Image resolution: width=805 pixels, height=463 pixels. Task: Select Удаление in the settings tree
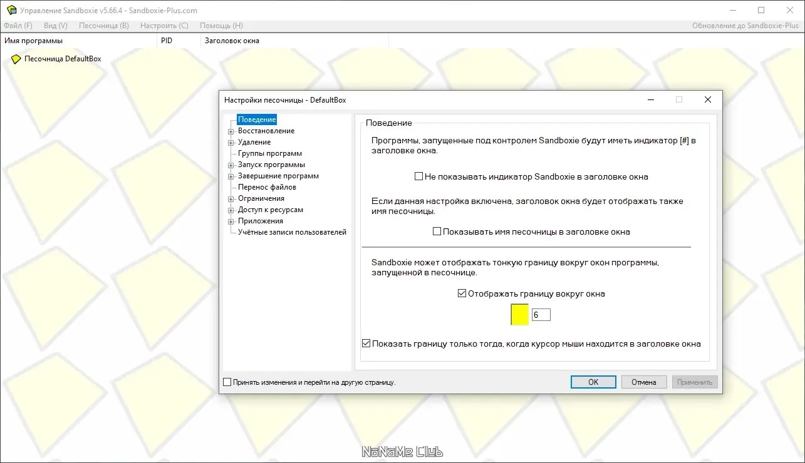click(254, 142)
